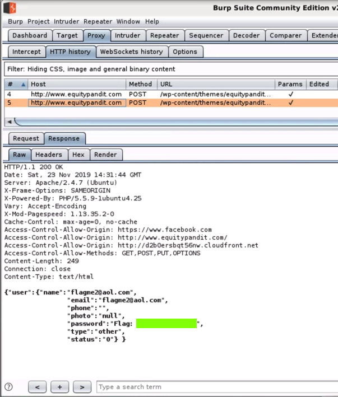The width and height of the screenshot is (338, 397).
Task: Select the Proxy tab
Action: click(96, 35)
